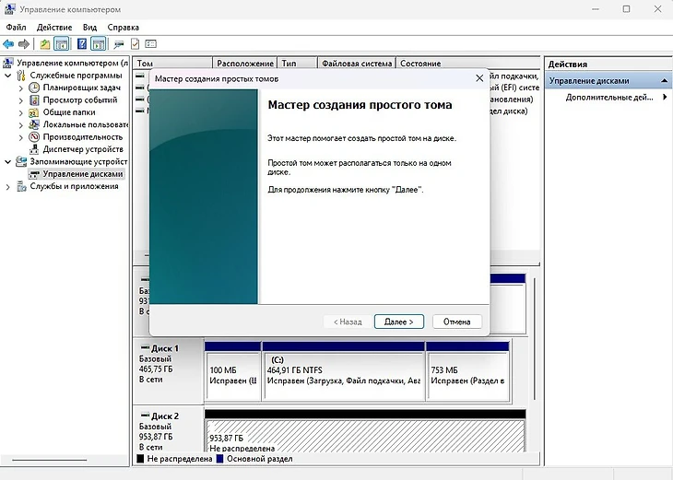
Task: Expand the Планировщик задач node
Action: click(x=20, y=88)
